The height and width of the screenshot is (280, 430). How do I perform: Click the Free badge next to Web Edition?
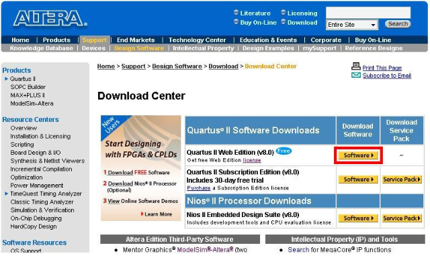[x=284, y=151]
